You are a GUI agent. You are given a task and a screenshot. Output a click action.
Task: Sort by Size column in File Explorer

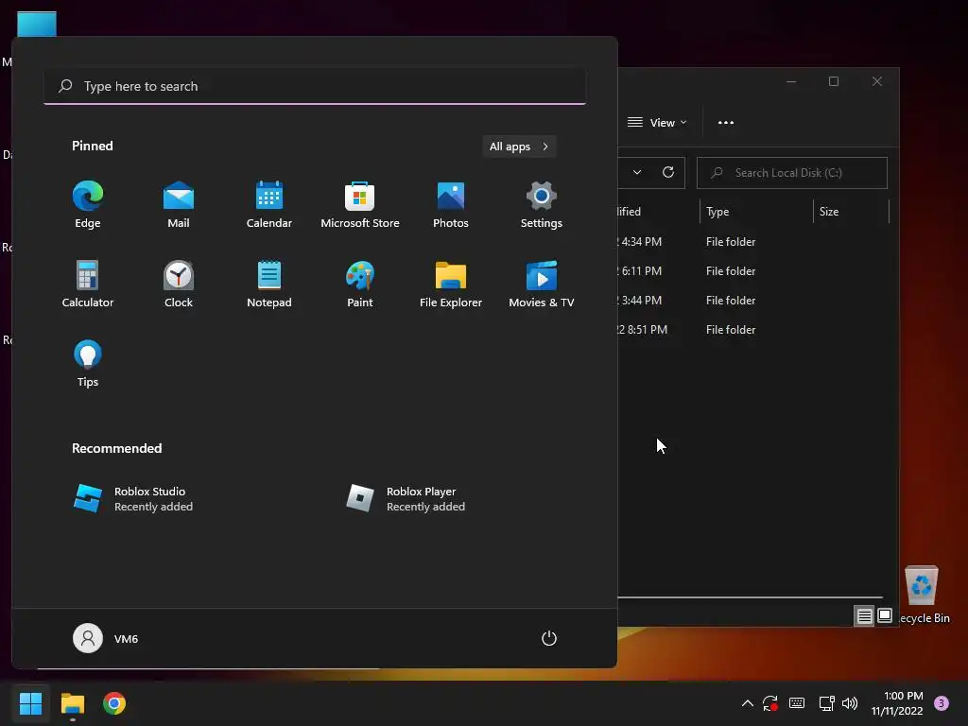(x=852, y=212)
